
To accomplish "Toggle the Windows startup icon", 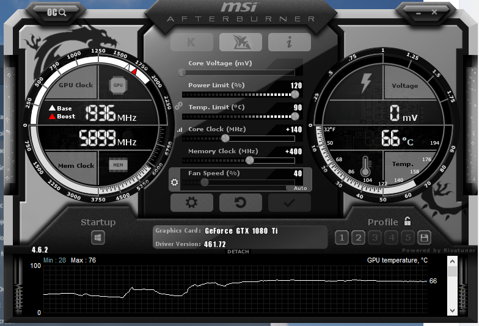I will point(98,237).
